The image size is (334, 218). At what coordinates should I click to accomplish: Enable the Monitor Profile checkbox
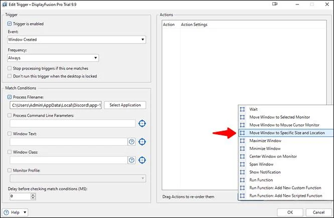point(10,170)
